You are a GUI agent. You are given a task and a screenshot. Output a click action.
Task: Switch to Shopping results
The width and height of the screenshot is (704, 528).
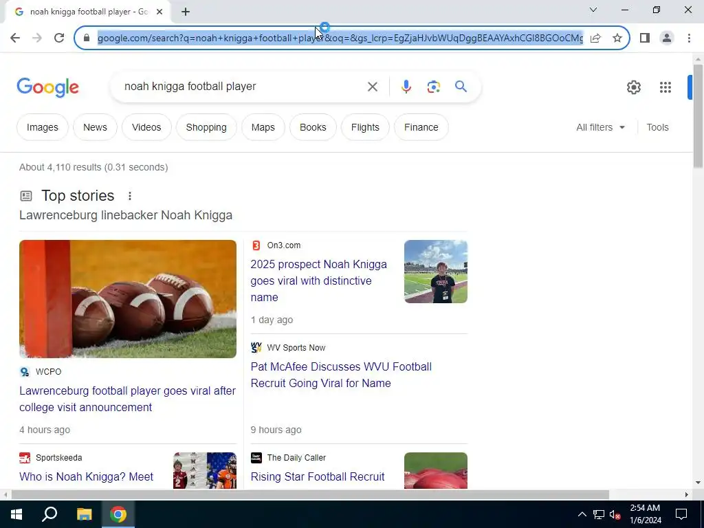click(x=206, y=127)
